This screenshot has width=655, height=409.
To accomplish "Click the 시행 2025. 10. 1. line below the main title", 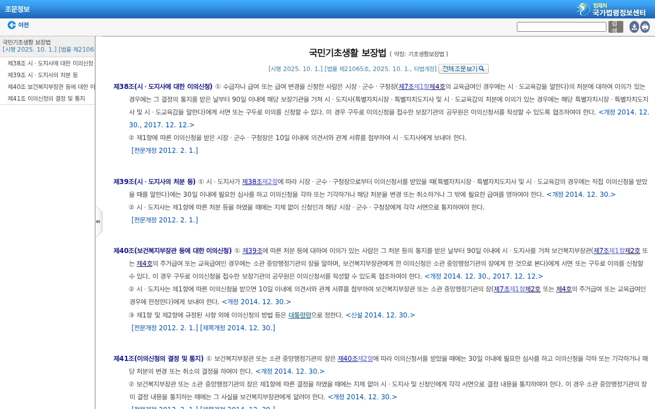I will (353, 69).
